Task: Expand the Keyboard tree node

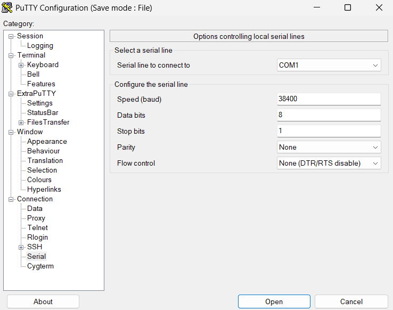Action: pos(21,65)
